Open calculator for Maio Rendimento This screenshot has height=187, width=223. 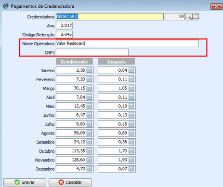(x=89, y=106)
